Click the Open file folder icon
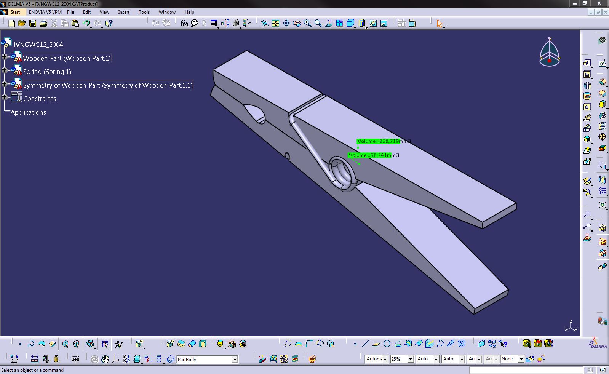609x374 pixels. tap(22, 23)
